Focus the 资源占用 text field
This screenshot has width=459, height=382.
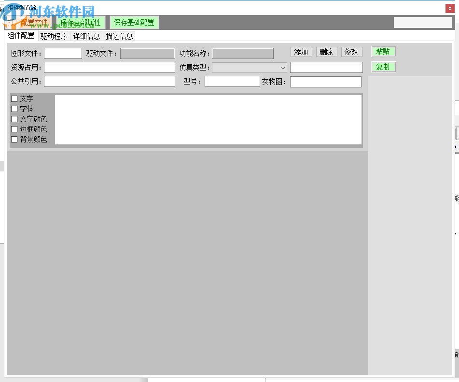(110, 68)
